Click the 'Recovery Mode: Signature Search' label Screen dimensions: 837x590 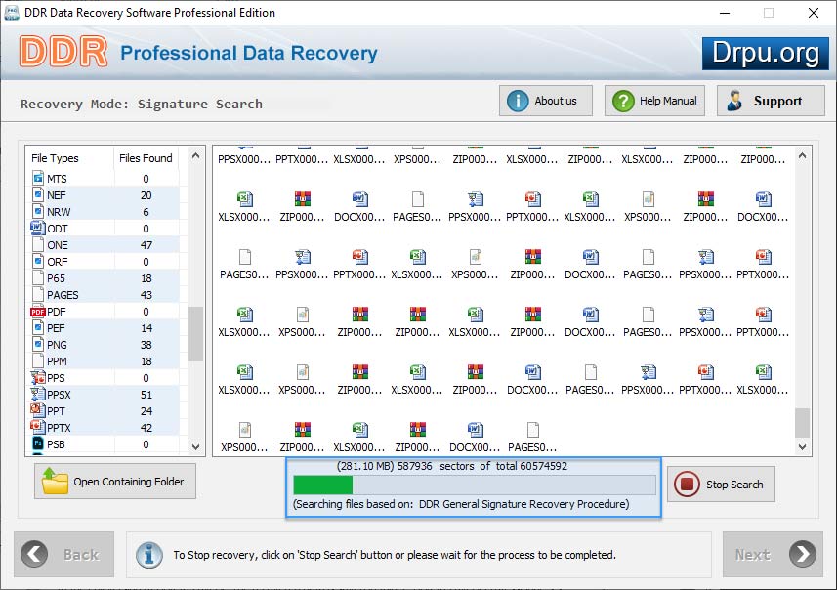(142, 104)
